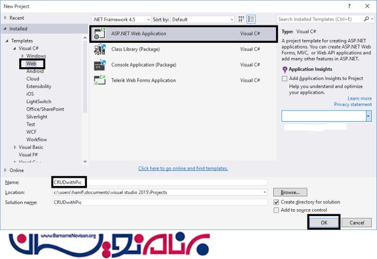Open the help question mark icon

click(349, 6)
